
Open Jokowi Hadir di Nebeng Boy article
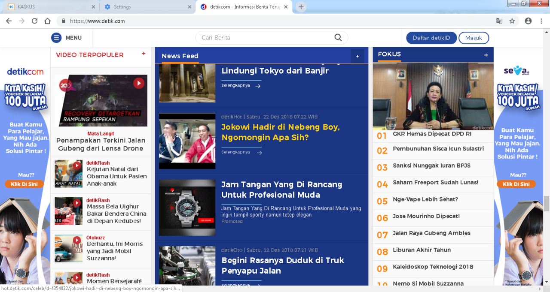point(281,132)
